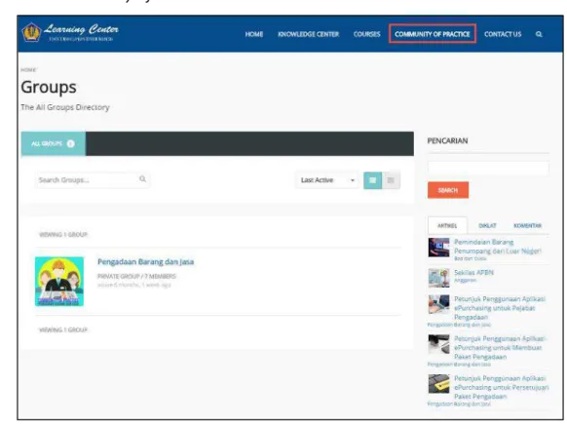
Task: Click the magnifier icon in Search Groups field
Action: (142, 179)
